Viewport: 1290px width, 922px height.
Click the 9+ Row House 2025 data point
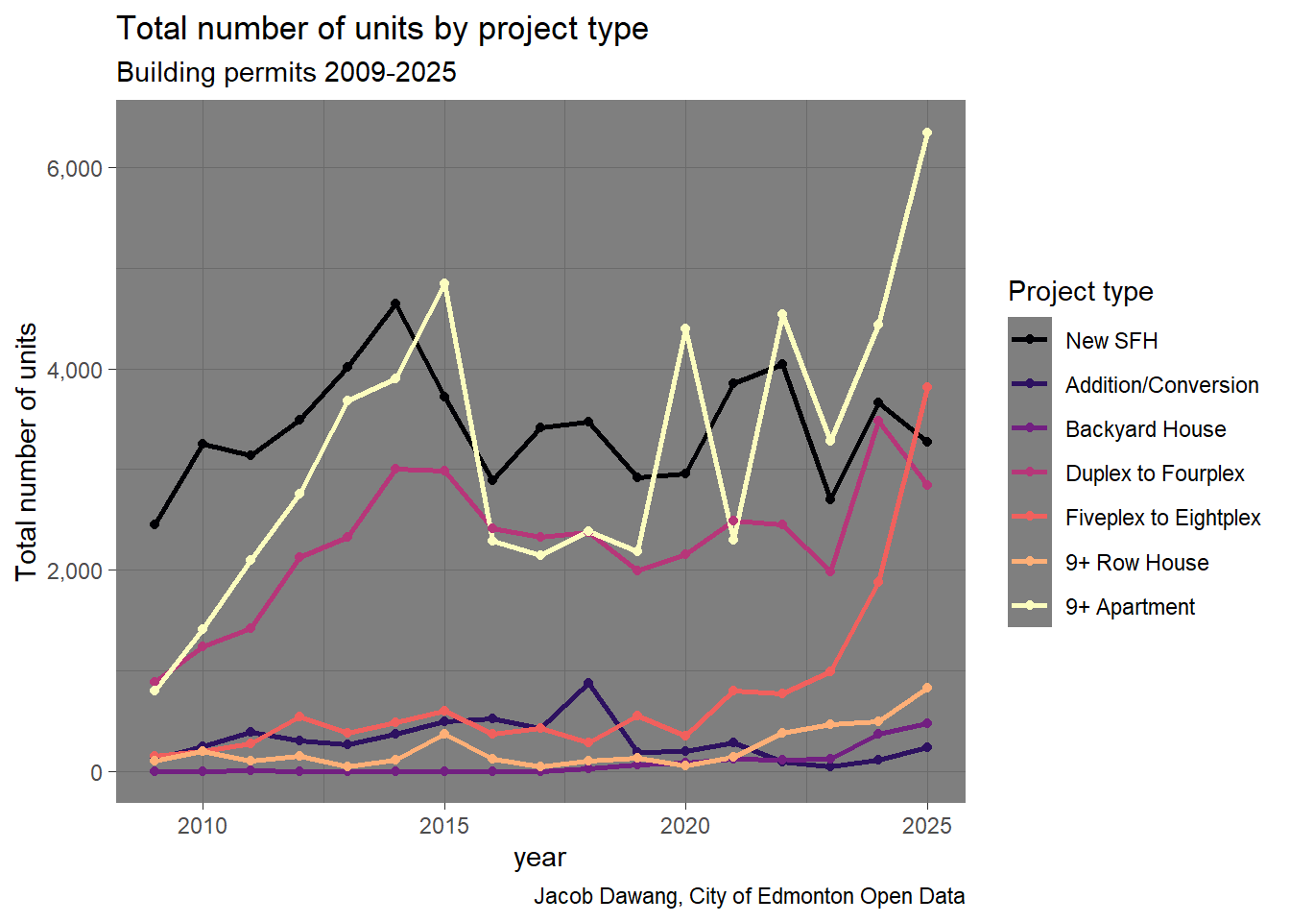pos(927,688)
